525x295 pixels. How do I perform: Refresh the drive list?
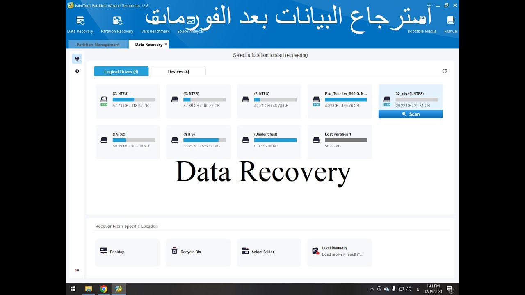click(445, 71)
